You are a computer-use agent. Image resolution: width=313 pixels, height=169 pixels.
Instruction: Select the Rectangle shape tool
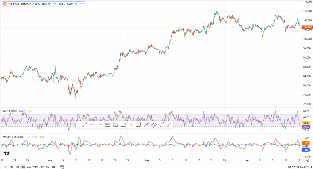pos(138,125)
